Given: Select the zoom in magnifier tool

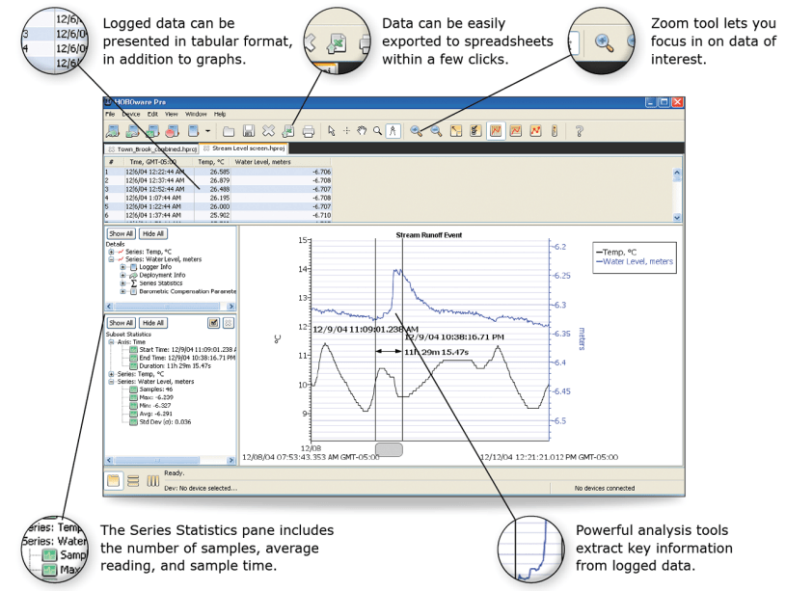Looking at the screenshot, I should coord(417,130).
